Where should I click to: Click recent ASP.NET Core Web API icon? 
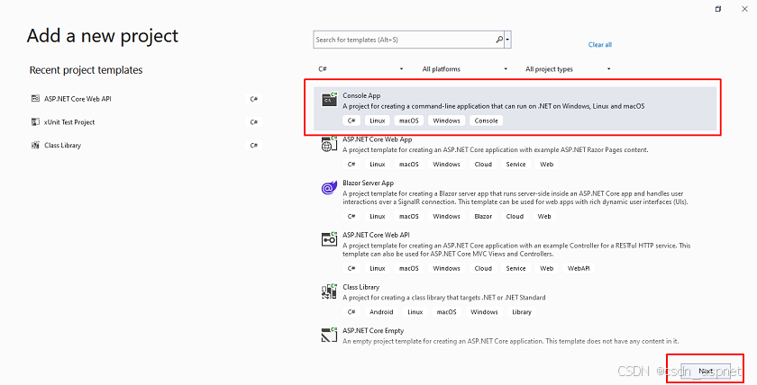(35, 98)
